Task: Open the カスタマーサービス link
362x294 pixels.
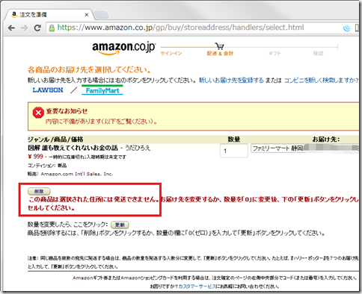Action: click(x=197, y=287)
